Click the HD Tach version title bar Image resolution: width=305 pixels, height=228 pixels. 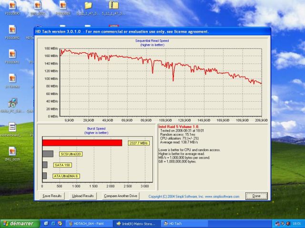(152, 32)
